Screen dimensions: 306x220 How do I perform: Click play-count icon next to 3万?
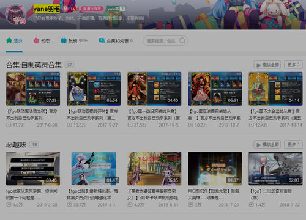pyautogui.click(x=190, y=205)
